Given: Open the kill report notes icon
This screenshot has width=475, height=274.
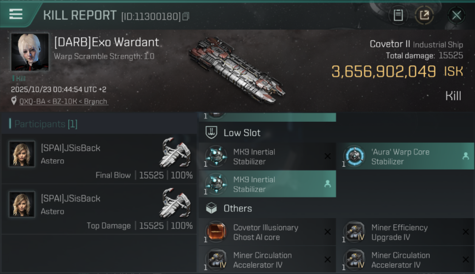Looking at the screenshot, I should click(398, 15).
